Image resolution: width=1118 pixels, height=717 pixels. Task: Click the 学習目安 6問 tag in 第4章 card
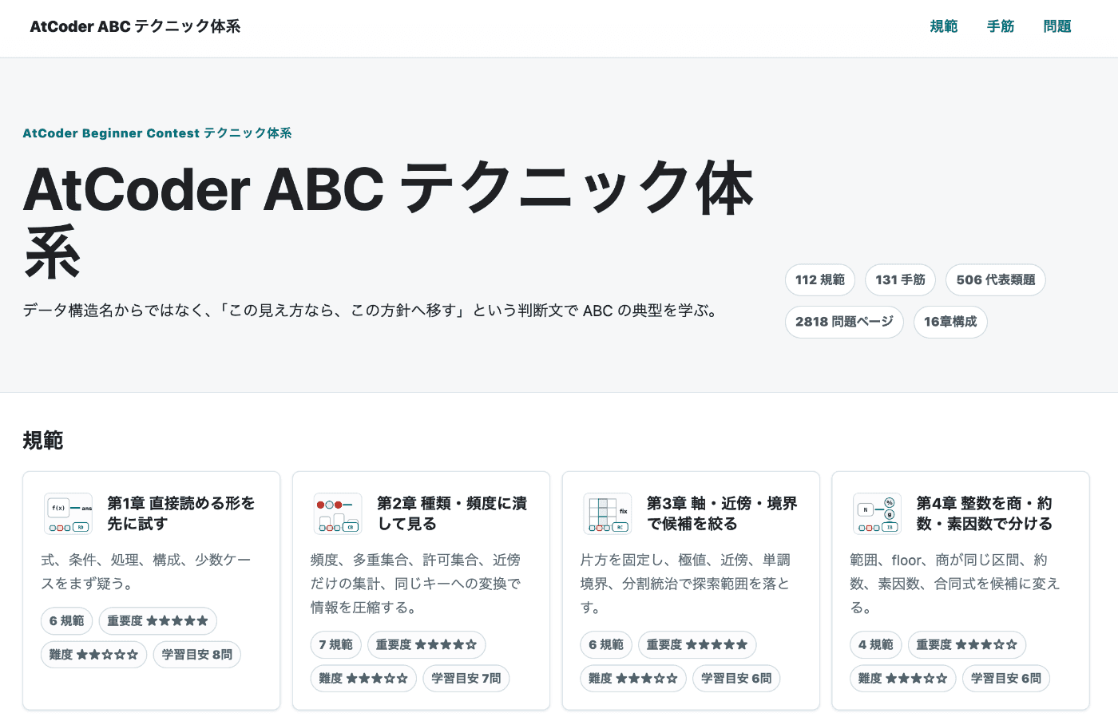(1006, 679)
